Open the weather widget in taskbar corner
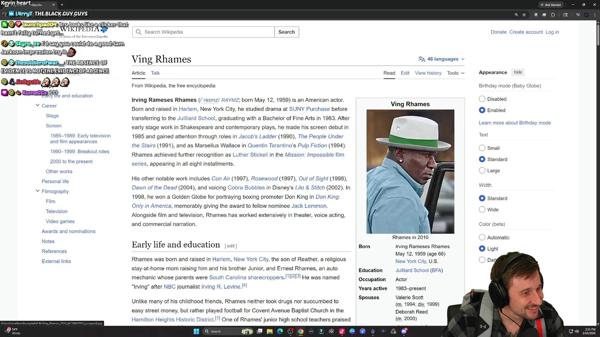 (x=13, y=331)
